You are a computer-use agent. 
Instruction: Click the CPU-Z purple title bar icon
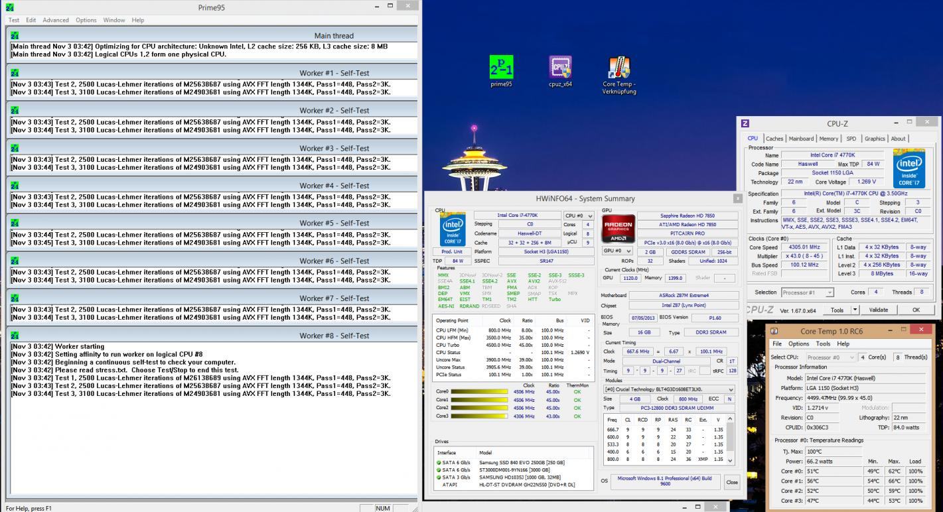(x=745, y=123)
